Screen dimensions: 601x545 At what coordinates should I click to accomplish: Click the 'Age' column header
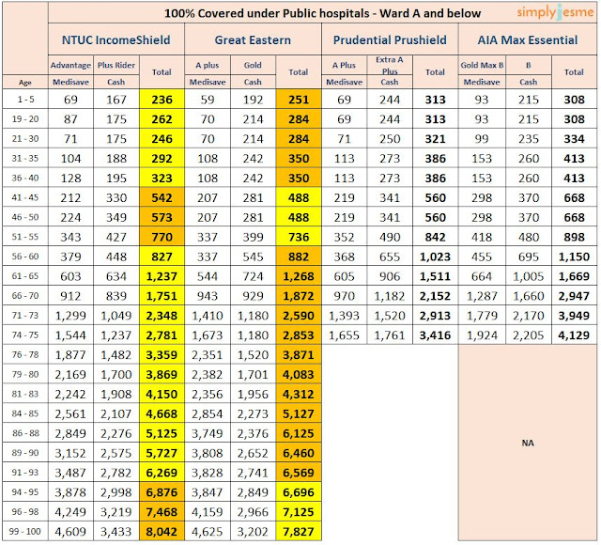click(x=25, y=82)
